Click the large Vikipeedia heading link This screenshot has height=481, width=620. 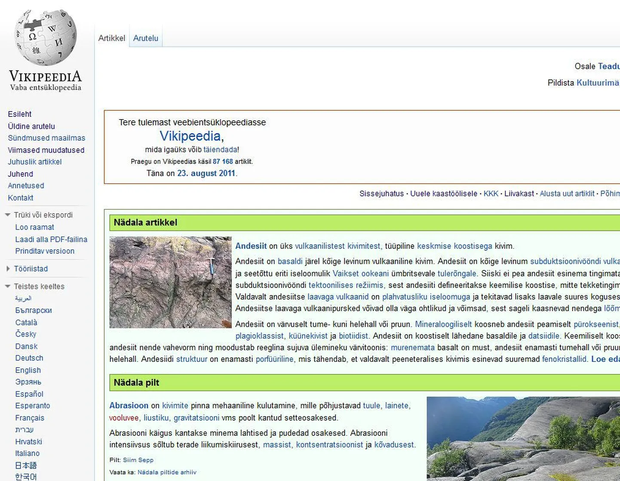click(190, 136)
